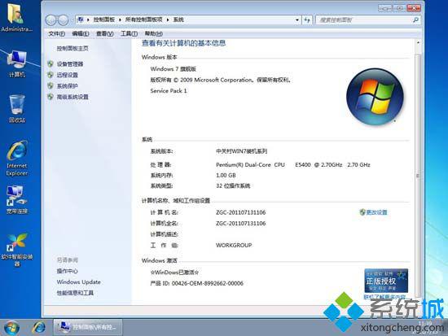Click the vertical scrollbar up arrow
This screenshot has width=448, height=336.
pyautogui.click(x=418, y=43)
